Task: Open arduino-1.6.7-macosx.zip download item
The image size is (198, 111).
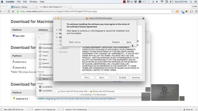Action: 45,109
